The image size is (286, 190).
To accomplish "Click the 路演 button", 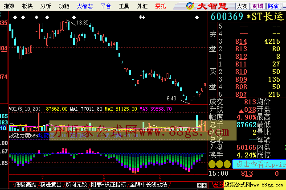I will [x=273, y=6].
